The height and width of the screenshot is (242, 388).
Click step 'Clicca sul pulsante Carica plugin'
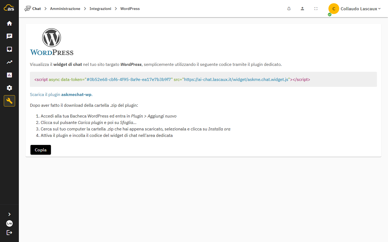point(89,122)
